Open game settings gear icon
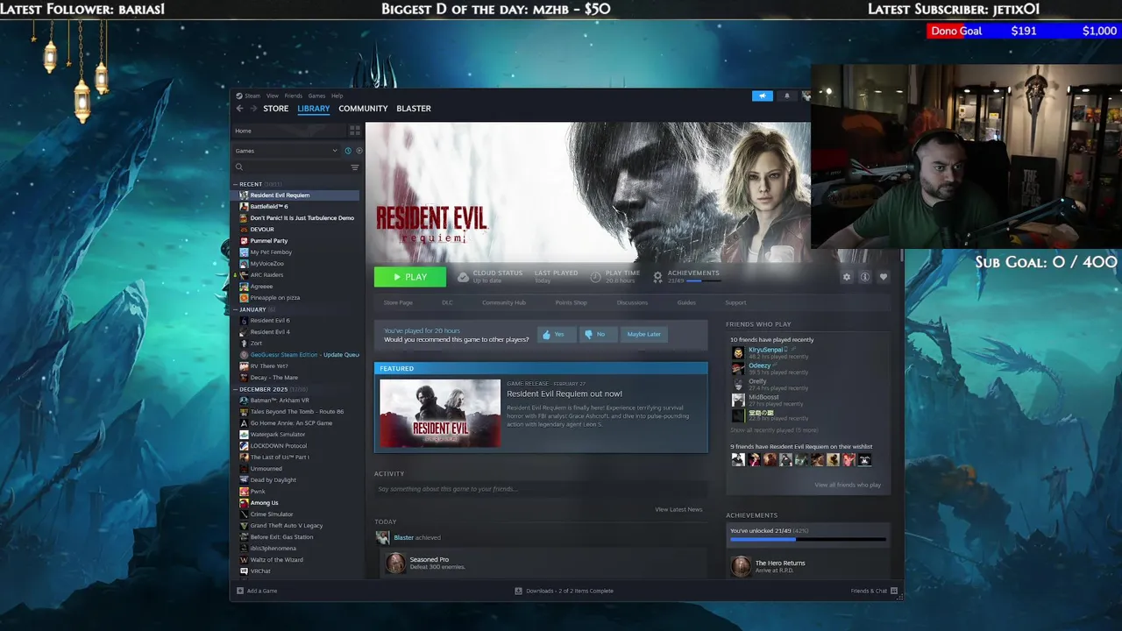The width and height of the screenshot is (1122, 631). [847, 277]
